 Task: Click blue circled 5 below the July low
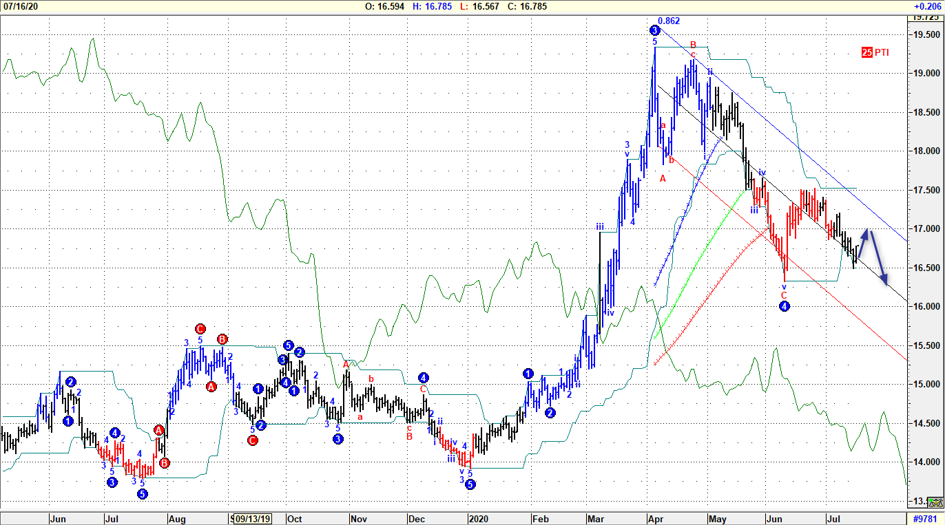tap(142, 493)
